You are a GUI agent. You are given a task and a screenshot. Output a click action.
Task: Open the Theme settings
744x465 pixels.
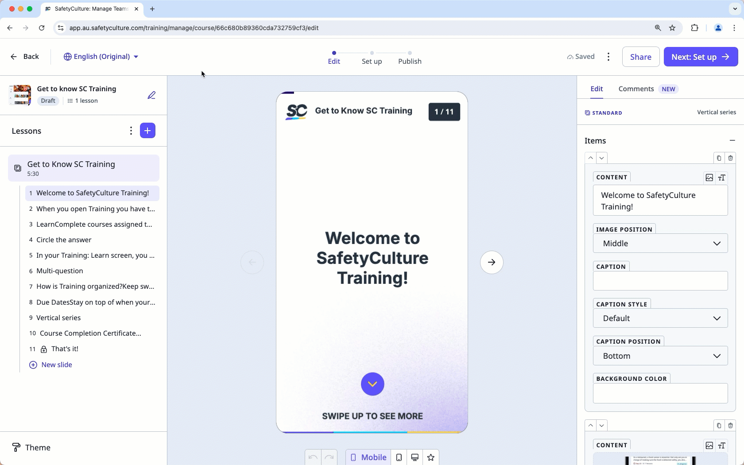coord(31,447)
